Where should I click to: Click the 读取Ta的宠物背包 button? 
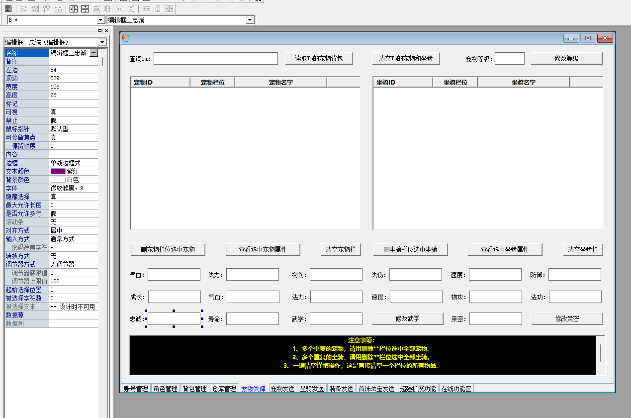319,58
